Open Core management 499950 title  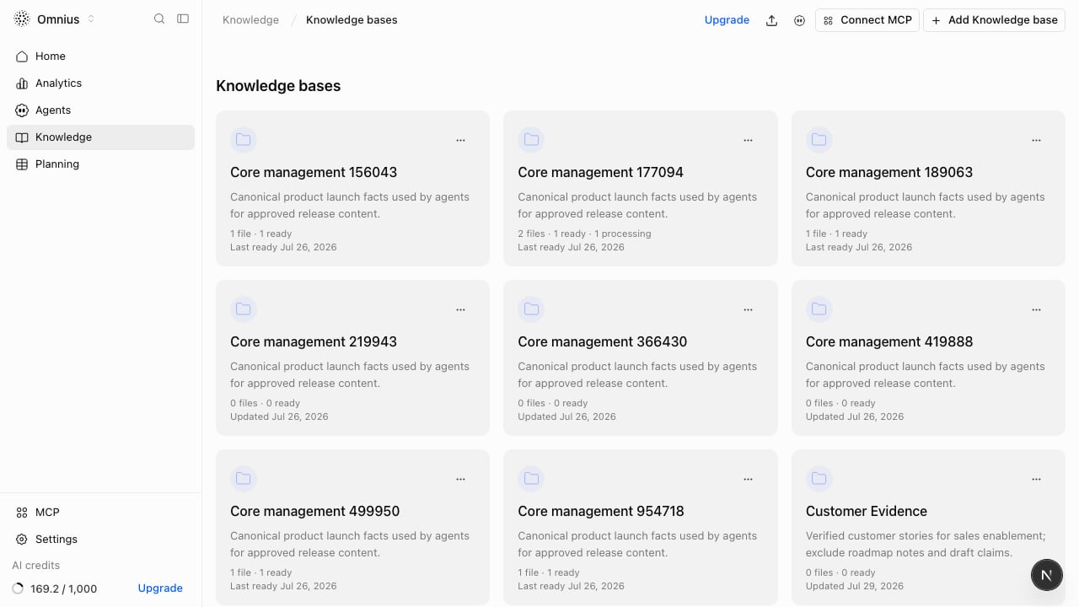(x=315, y=511)
